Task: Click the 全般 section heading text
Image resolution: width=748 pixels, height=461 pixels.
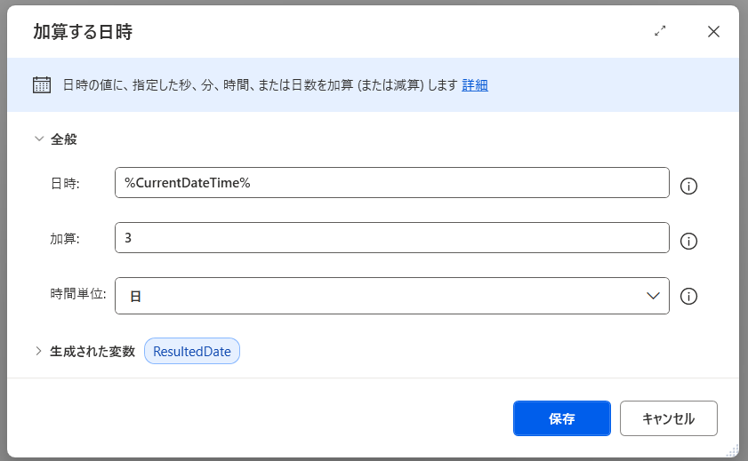Action: pyautogui.click(x=64, y=139)
